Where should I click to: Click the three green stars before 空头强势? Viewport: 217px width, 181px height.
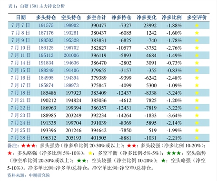(174, 153)
